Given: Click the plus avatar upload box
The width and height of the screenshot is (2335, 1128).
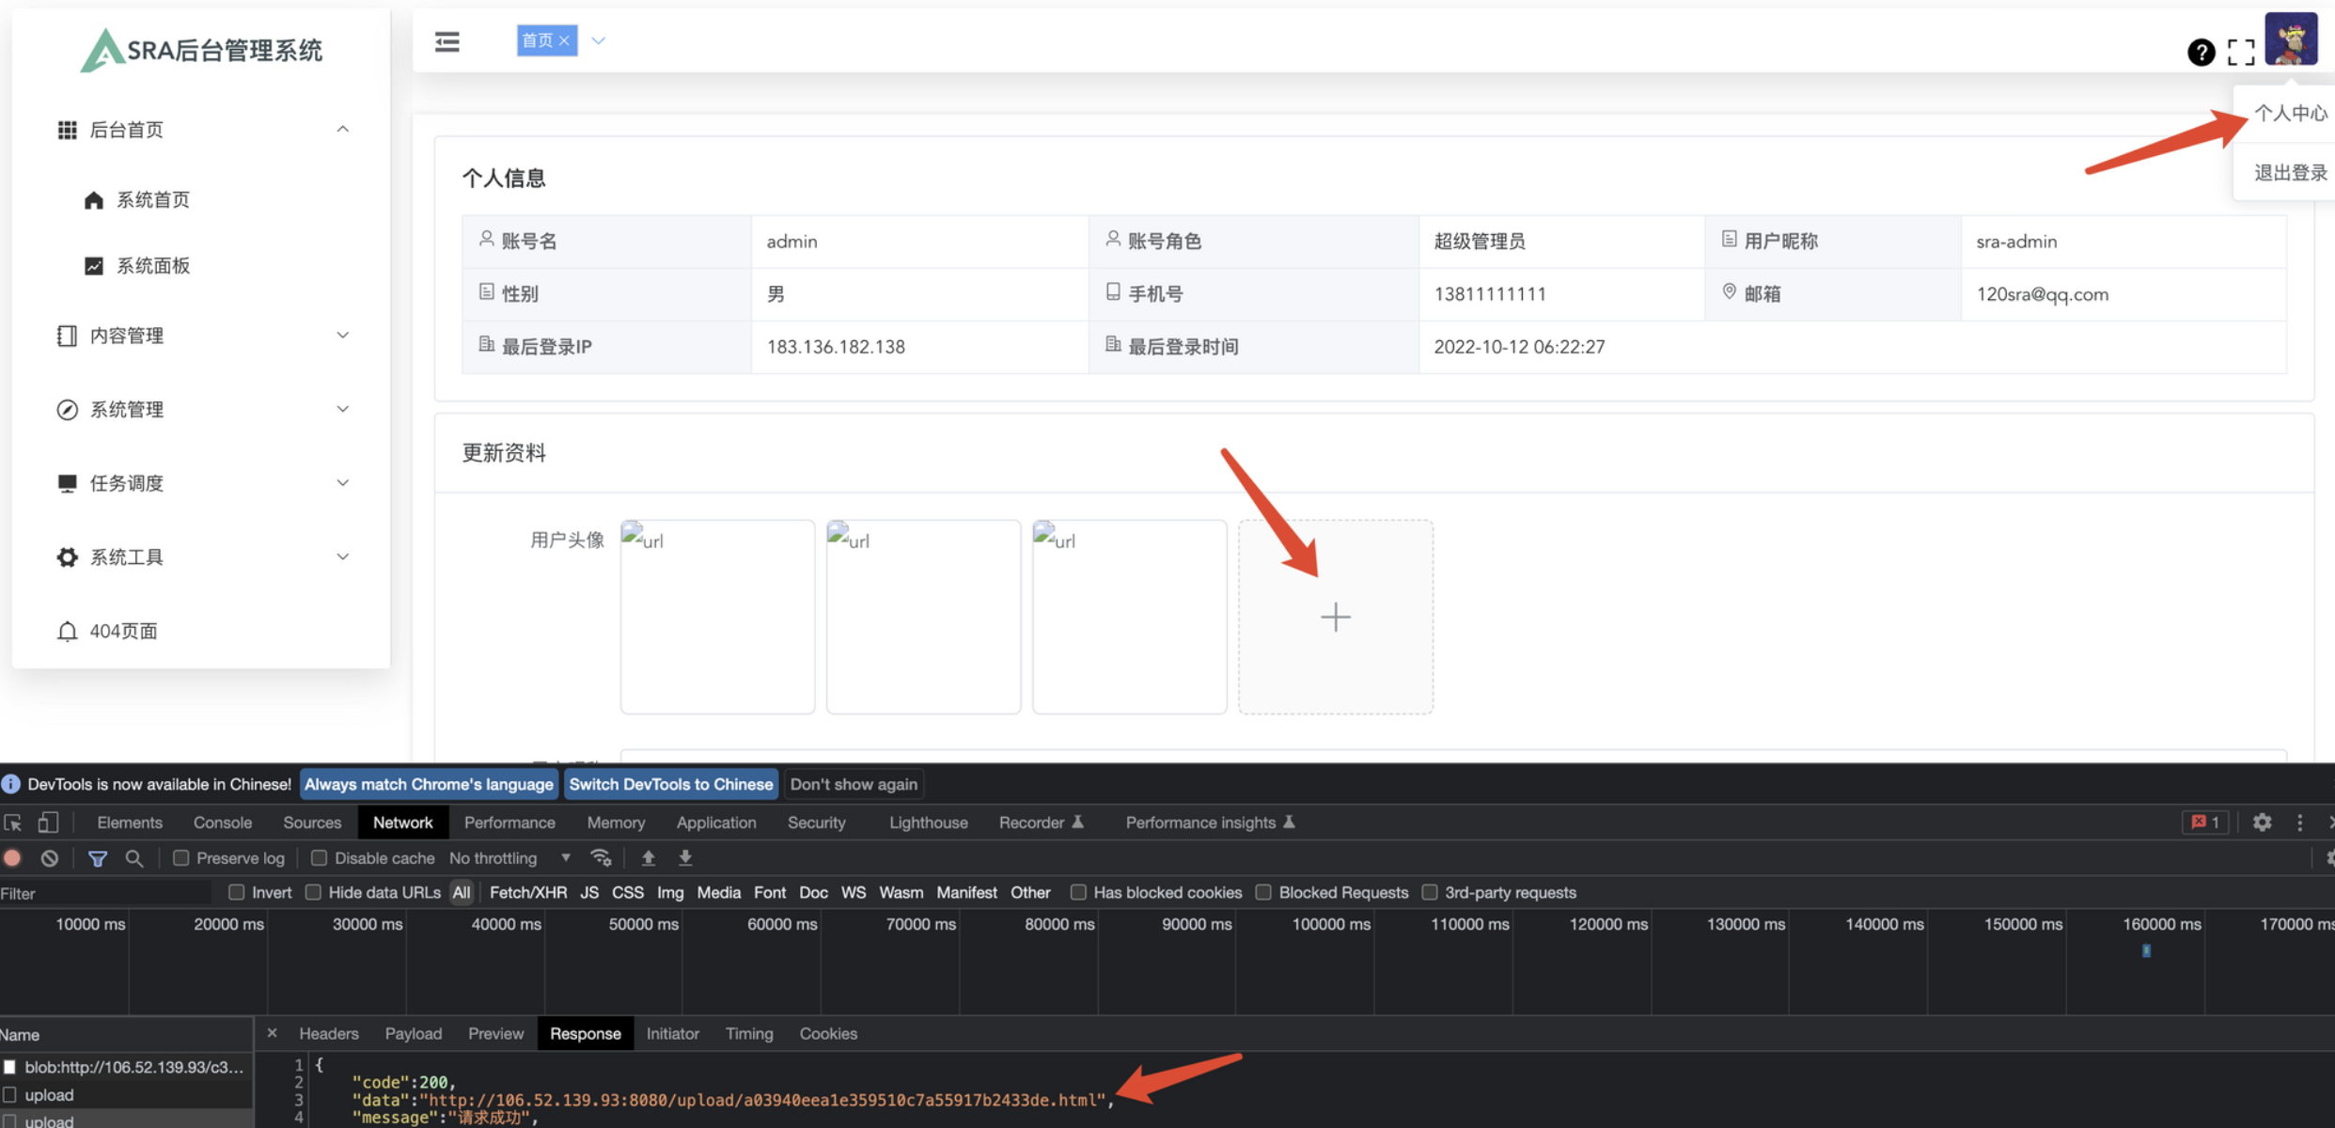Looking at the screenshot, I should 1335,618.
